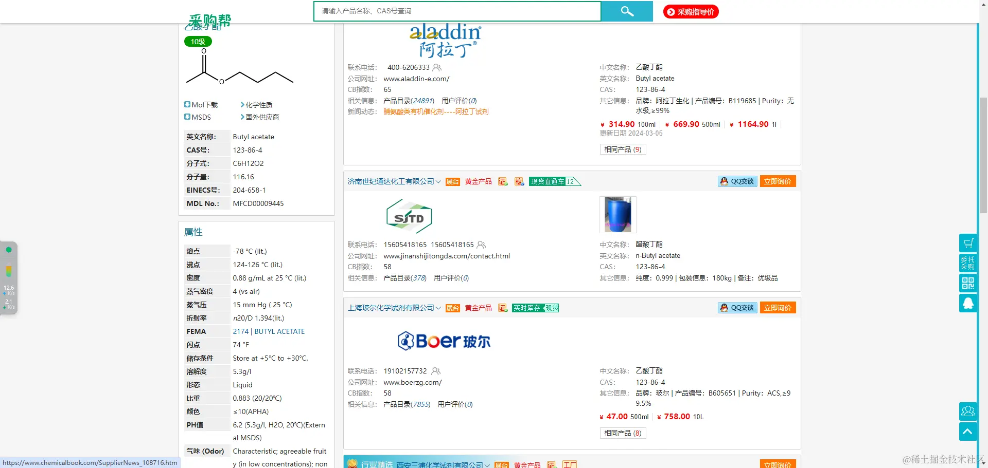988x468 pixels.
Task: Open 国外供应商 foreign suppliers link
Action: (x=259, y=117)
